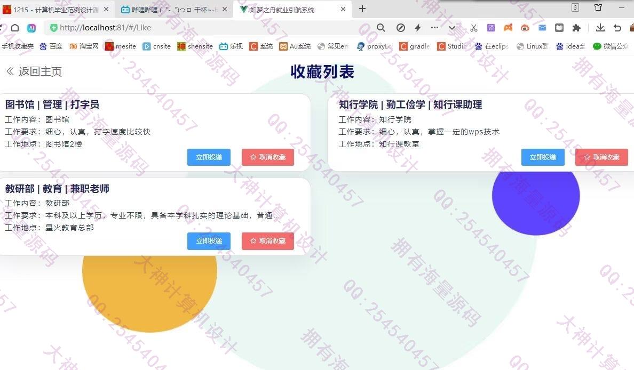Screen dimensions: 634x370
Task: Click the dark square extension icon before the puzzle piece
Action: 559,28
